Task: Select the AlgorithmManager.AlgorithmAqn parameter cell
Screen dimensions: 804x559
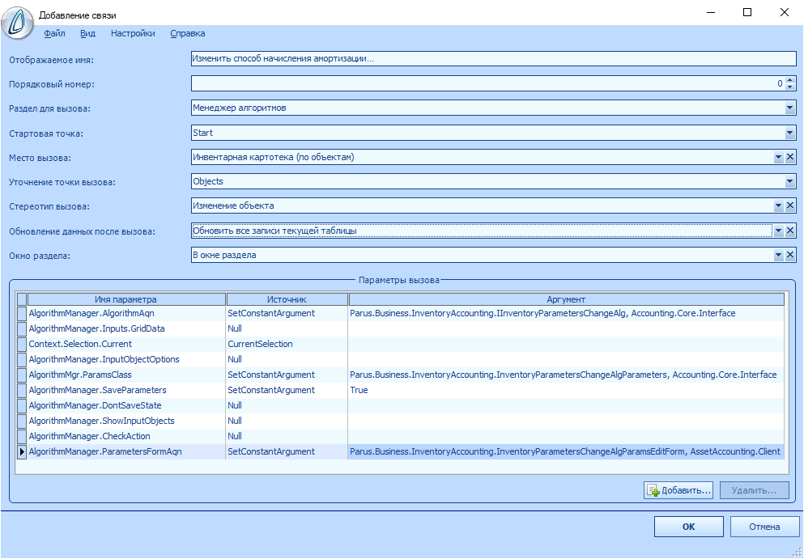Action: pyautogui.click(x=126, y=313)
